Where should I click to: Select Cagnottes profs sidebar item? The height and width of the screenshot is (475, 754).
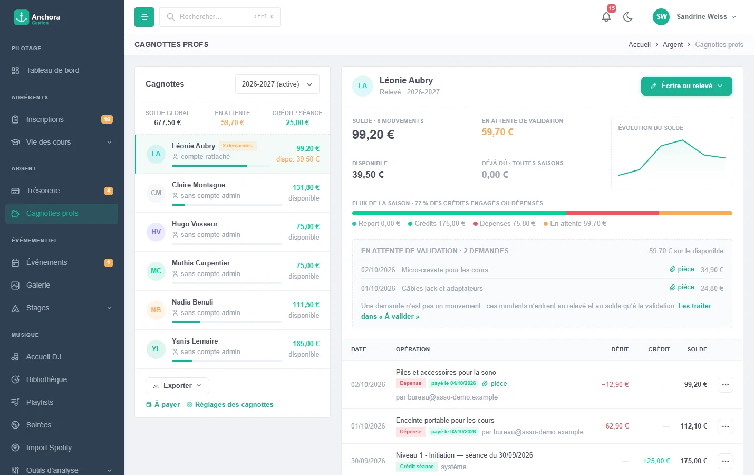62,213
